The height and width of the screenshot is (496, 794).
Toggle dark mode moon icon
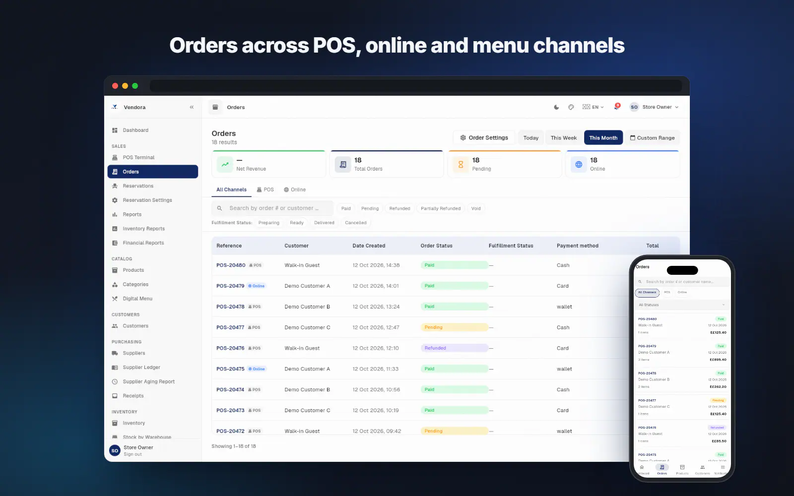556,107
